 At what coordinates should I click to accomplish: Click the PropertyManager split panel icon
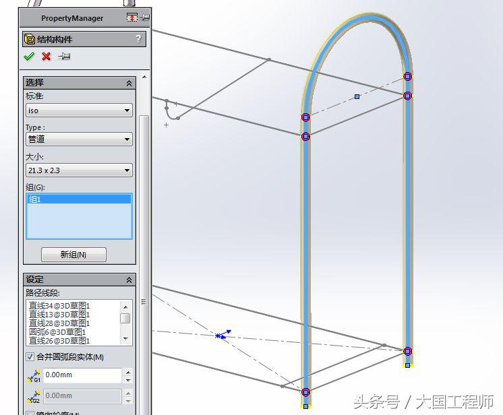coord(132,18)
